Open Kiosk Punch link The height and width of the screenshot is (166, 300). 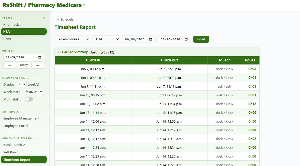(x=14, y=145)
